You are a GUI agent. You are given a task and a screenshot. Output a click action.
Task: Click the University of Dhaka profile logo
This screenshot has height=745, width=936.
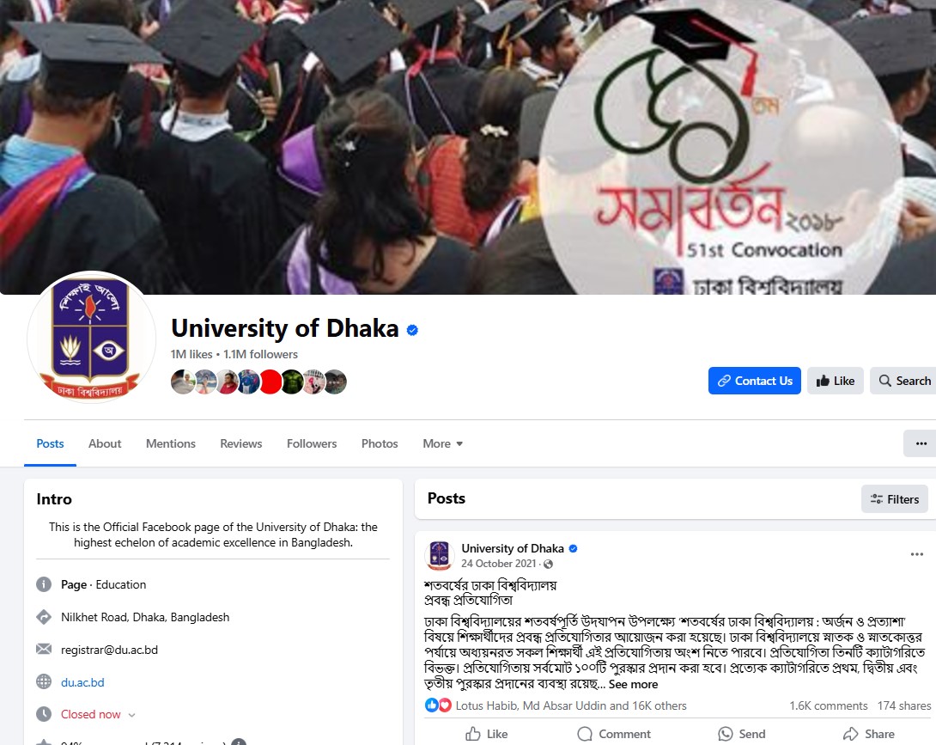91,337
